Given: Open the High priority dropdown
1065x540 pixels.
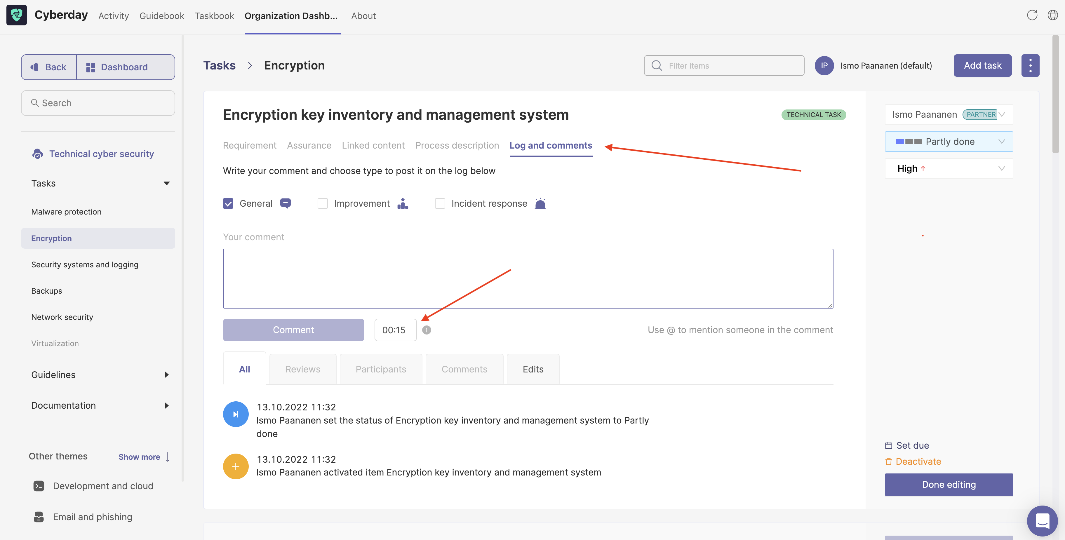Looking at the screenshot, I should point(949,168).
